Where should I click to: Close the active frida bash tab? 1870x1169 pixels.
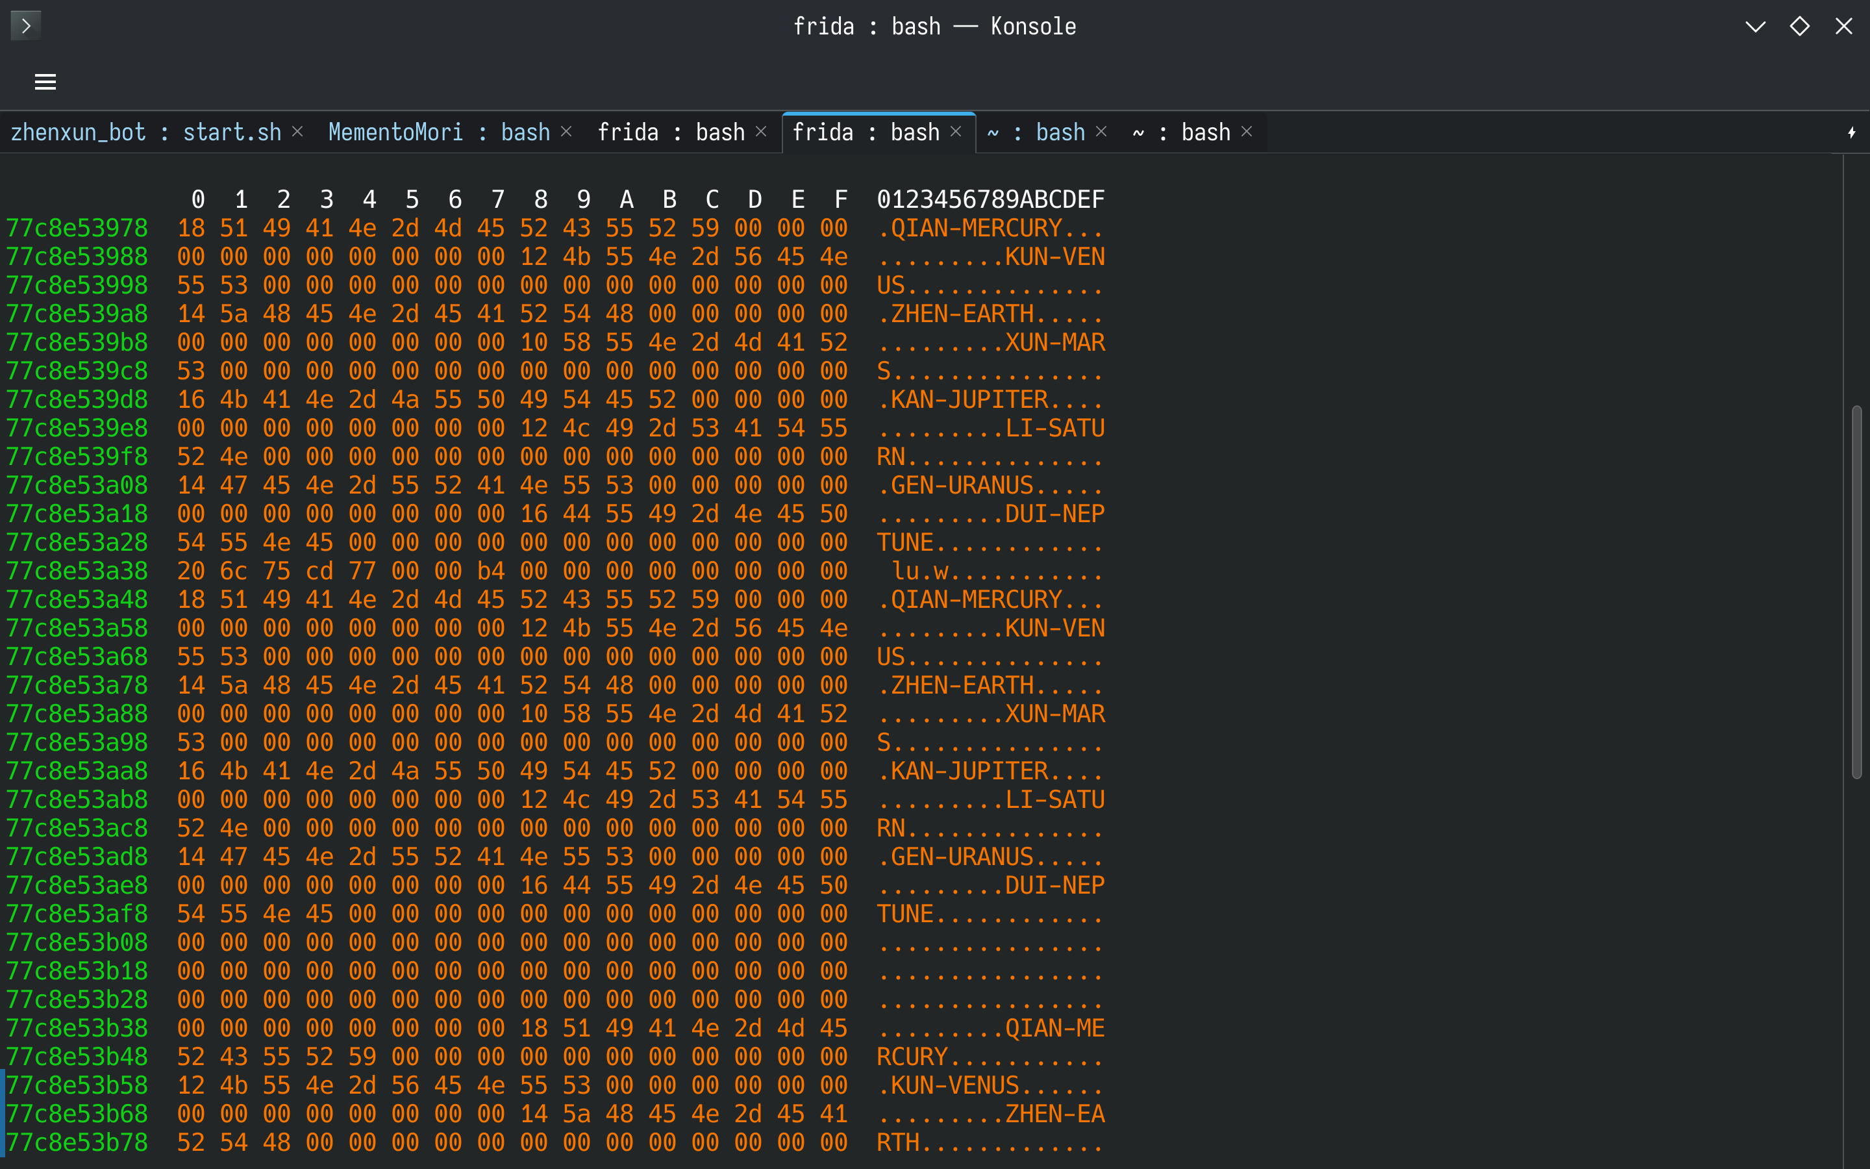pos(956,131)
